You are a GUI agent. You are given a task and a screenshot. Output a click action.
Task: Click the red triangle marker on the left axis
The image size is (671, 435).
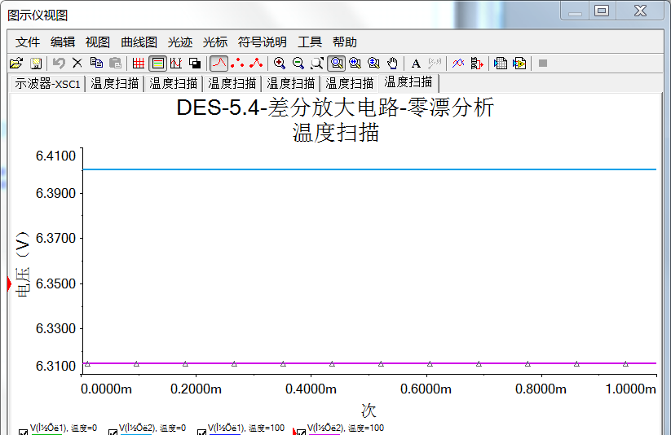point(9,283)
